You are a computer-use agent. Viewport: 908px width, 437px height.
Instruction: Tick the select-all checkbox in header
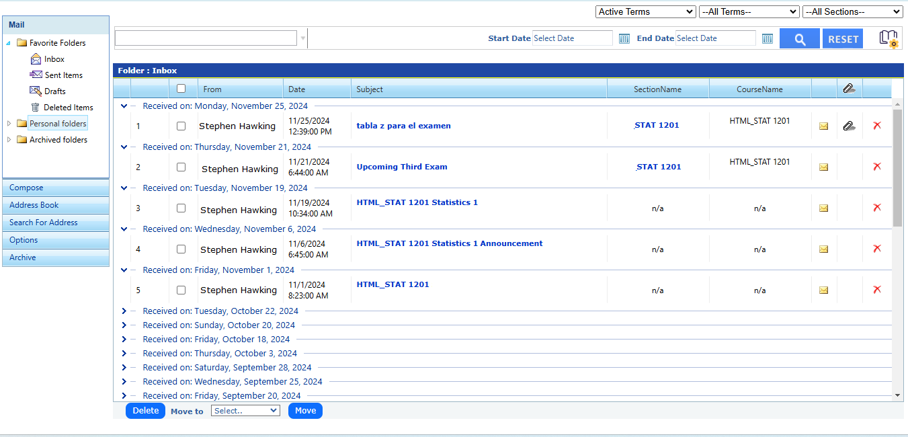coord(181,89)
